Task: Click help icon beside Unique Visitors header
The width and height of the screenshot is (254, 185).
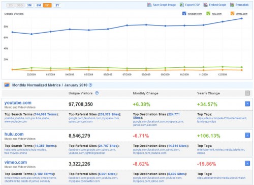Action: coord(97,93)
